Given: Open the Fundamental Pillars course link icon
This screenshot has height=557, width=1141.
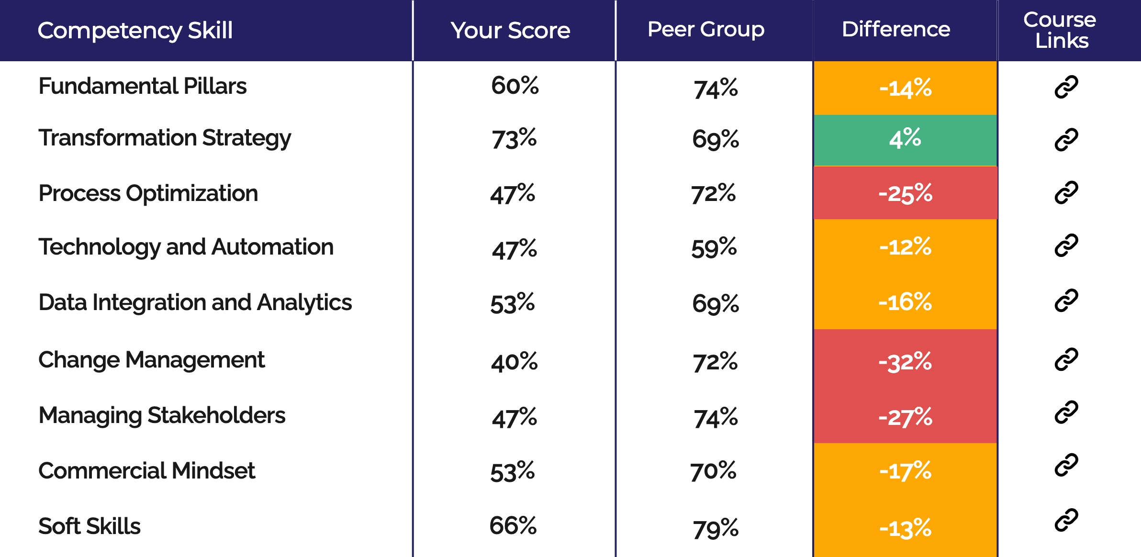Looking at the screenshot, I should [x=1066, y=87].
